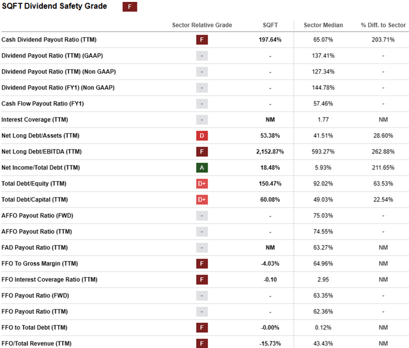Click the F grade badge for Net Long Debt/EBITDA
409x348 pixels.
(202, 152)
